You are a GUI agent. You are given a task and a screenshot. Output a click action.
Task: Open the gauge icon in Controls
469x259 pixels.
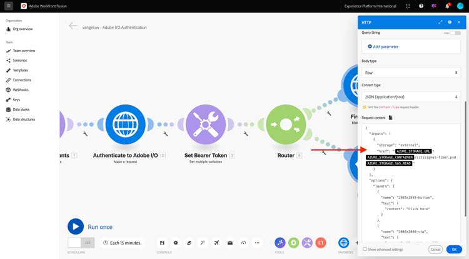tap(243, 243)
